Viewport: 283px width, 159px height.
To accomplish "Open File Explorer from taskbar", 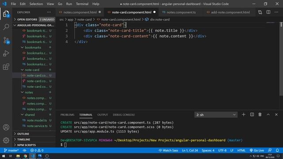I will tap(18, 156).
